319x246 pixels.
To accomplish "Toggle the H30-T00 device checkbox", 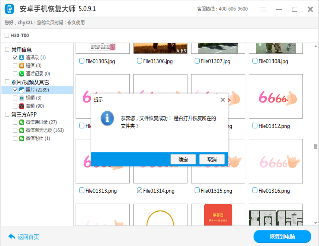I will (7, 36).
